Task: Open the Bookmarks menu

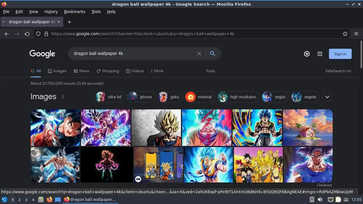Action: [x=75, y=12]
